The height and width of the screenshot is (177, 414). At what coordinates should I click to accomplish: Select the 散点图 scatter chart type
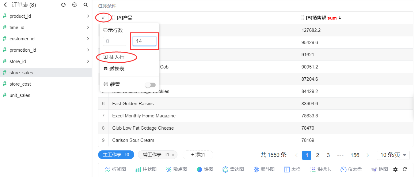[177, 169]
